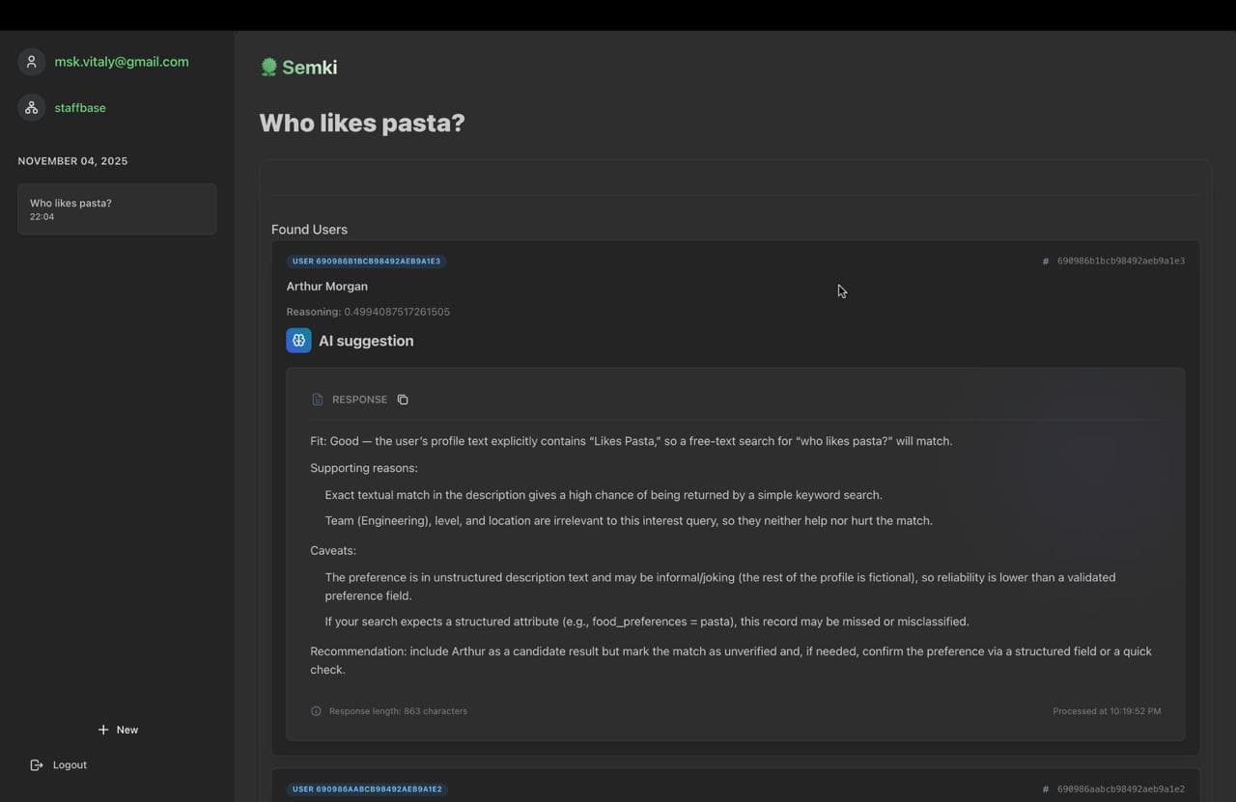Click the ID text 690986b1bcb98492aeb9a1e3
This screenshot has width=1236, height=802.
click(1121, 261)
